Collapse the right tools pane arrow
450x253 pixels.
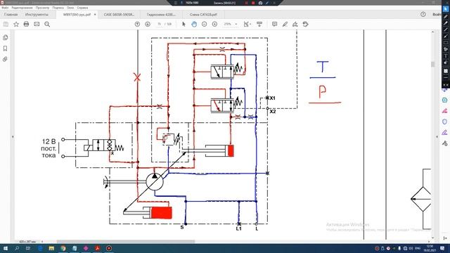coord(437,137)
